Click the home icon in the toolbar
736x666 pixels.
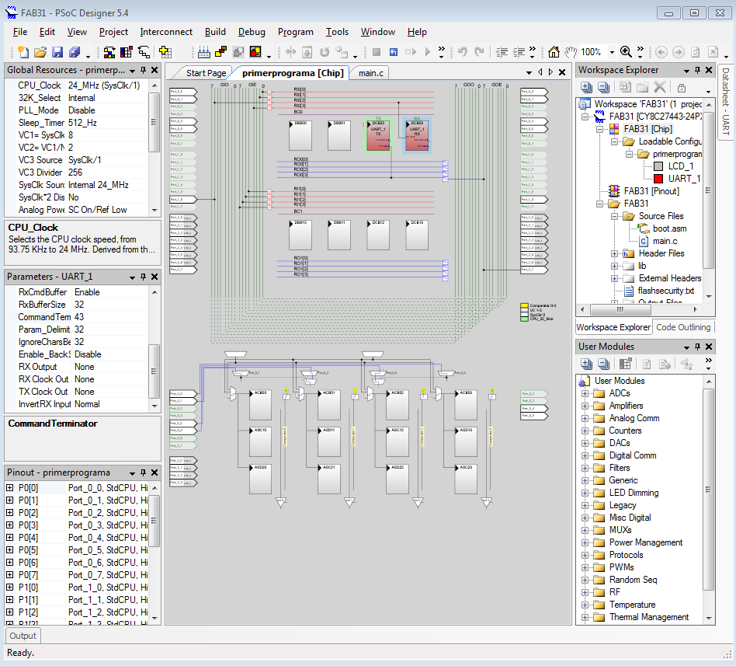(x=554, y=52)
